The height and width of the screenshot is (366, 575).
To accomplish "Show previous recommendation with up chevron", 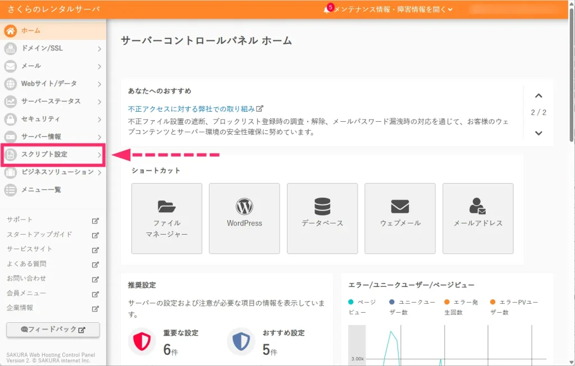I will click(539, 96).
